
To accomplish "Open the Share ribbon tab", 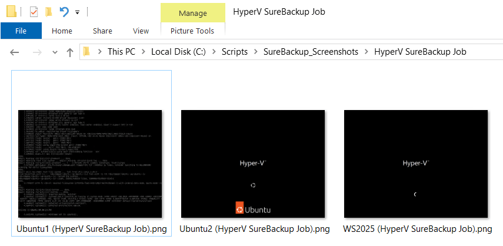I will pyautogui.click(x=102, y=31).
